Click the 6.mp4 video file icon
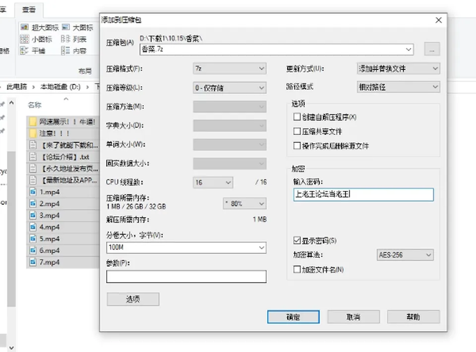 coord(33,250)
